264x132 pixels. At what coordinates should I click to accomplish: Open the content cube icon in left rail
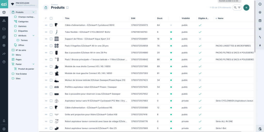(x=4, y=12)
